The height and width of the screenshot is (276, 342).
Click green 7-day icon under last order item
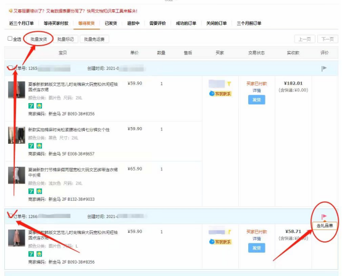pyautogui.click(x=31, y=254)
